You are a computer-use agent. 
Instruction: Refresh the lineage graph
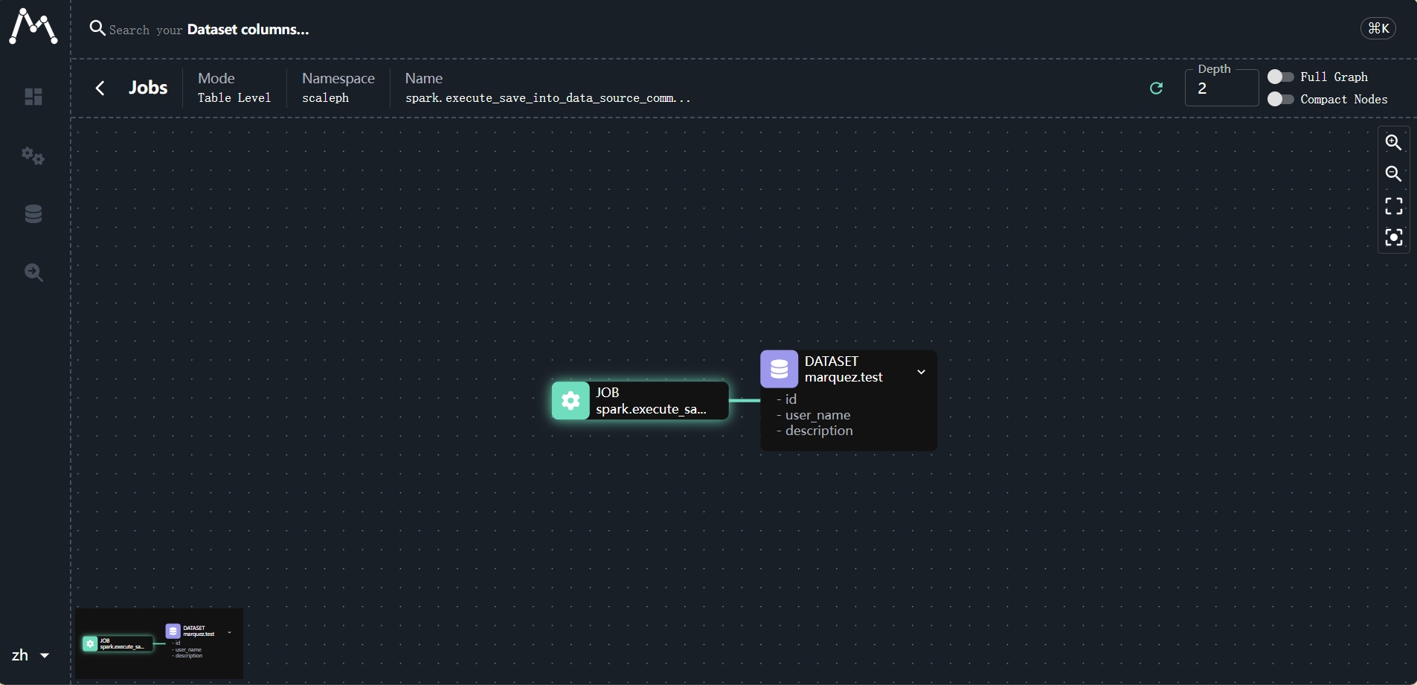(1156, 89)
